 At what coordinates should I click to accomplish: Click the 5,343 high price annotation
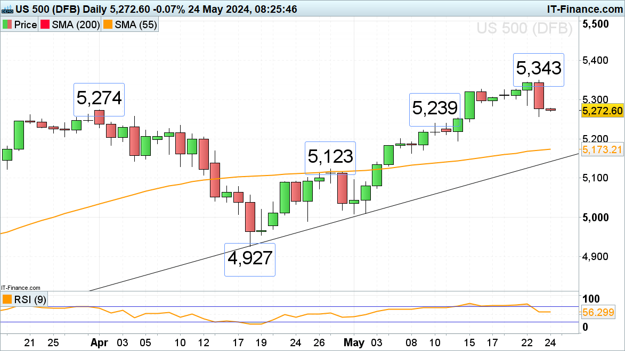(538, 69)
